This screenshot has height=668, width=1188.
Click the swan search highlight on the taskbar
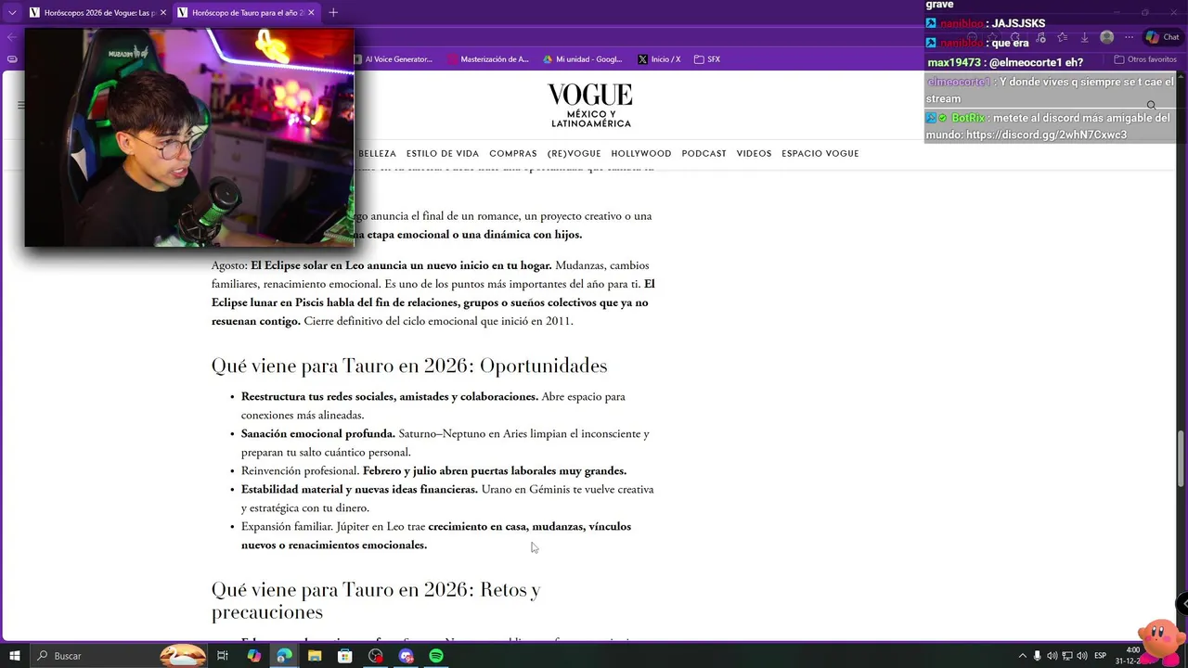pyautogui.click(x=183, y=656)
